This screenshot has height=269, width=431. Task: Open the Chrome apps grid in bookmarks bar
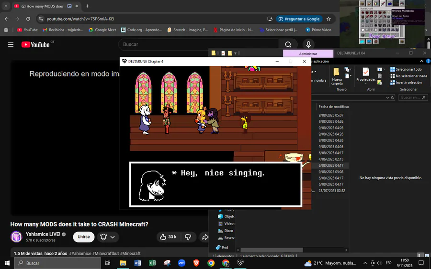pos(6,30)
